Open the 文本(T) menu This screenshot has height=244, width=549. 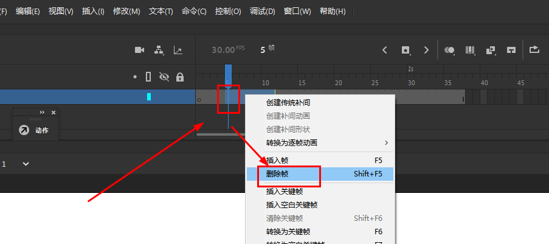point(161,11)
